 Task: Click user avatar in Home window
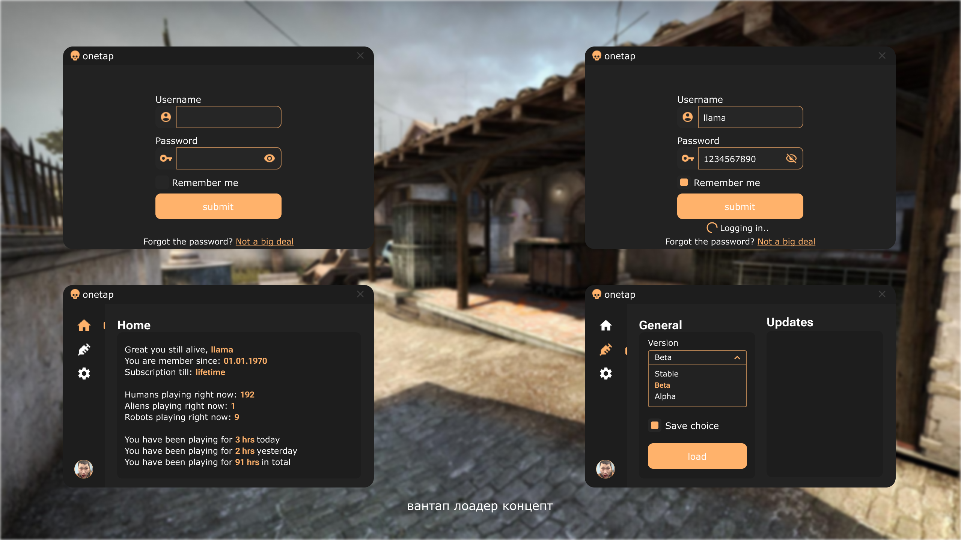pos(84,469)
